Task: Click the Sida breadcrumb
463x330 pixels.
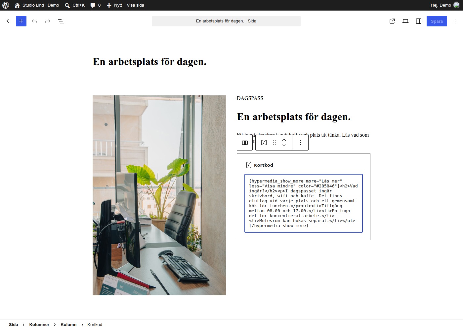Action: coord(14,325)
